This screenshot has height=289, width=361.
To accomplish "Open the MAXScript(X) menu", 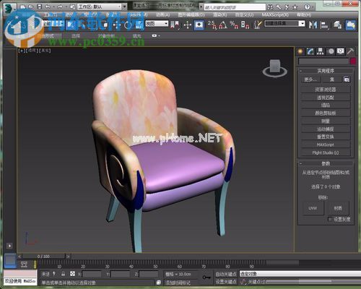I will pos(275,15).
